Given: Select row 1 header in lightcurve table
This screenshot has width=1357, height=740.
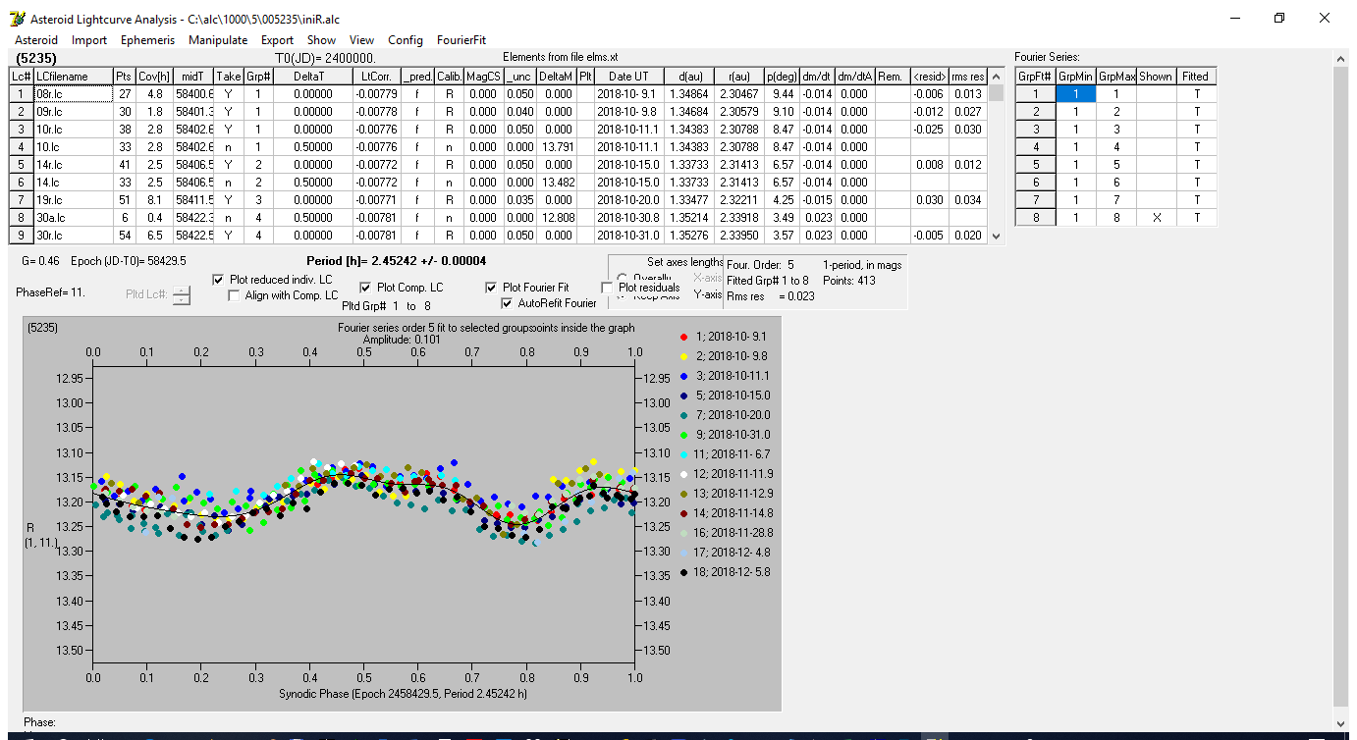Looking at the screenshot, I should pyautogui.click(x=21, y=93).
